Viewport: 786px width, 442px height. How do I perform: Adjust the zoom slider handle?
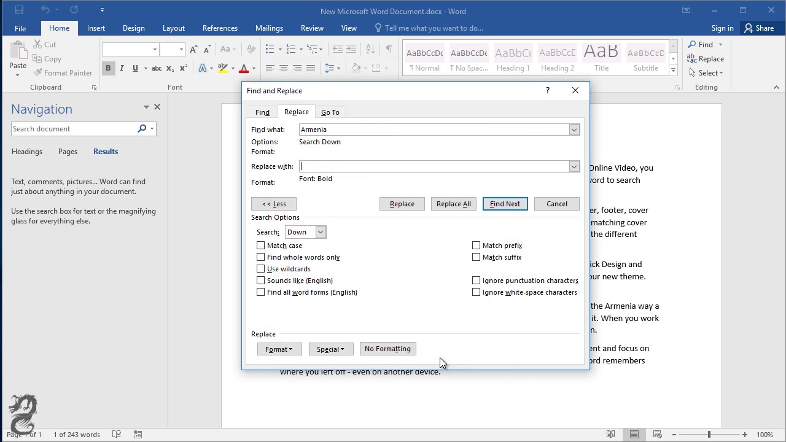[709, 435]
